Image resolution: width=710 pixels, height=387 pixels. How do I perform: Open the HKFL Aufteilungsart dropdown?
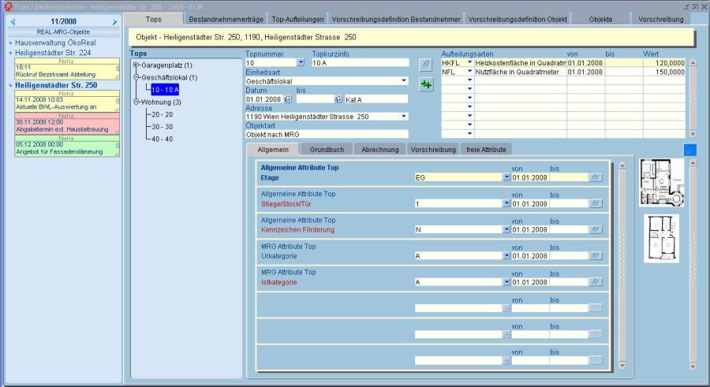click(469, 62)
